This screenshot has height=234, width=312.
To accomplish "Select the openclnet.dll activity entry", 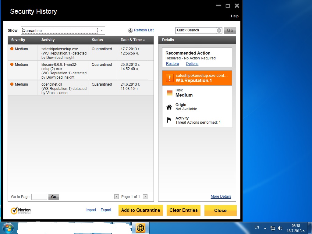I will pos(64,89).
